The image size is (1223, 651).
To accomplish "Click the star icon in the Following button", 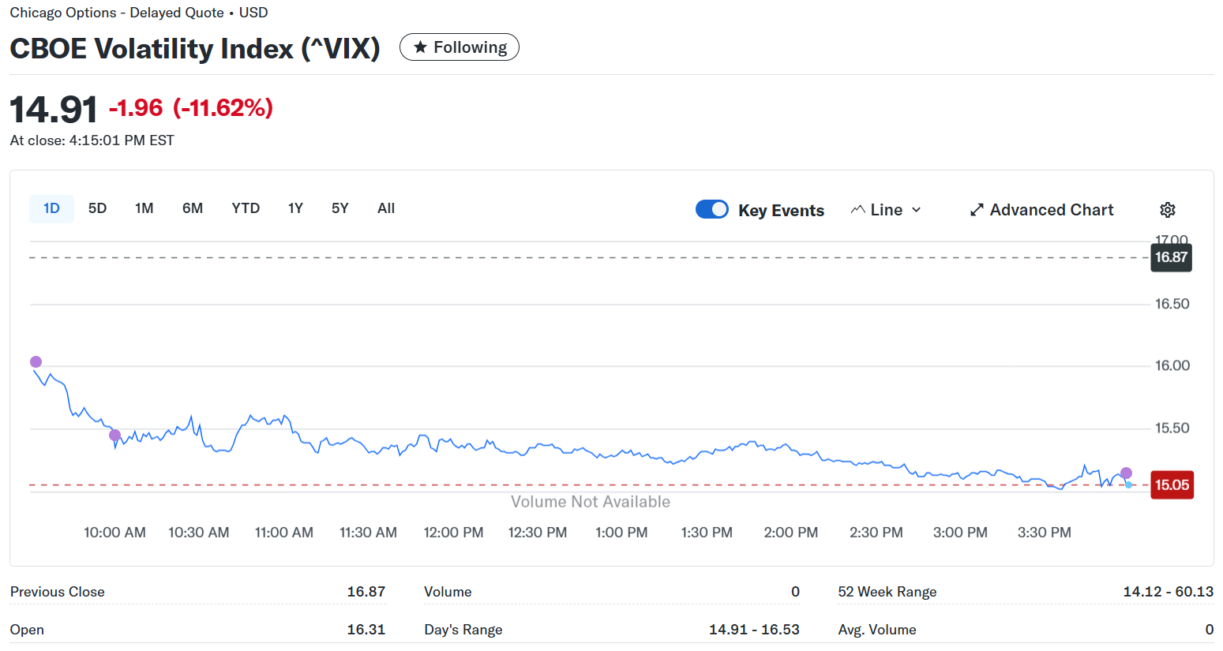I will tap(420, 47).
